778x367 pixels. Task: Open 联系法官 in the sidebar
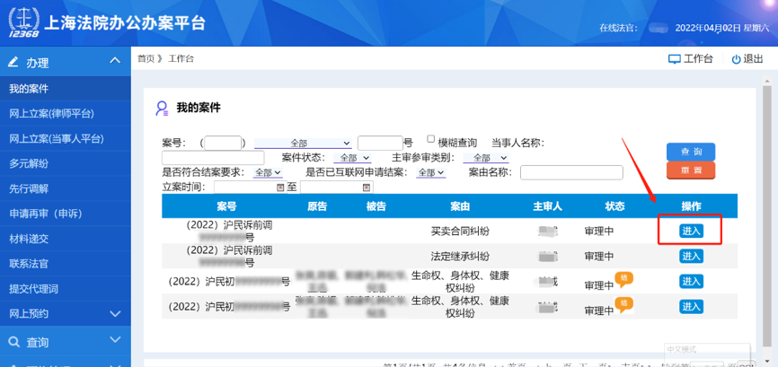point(66,264)
